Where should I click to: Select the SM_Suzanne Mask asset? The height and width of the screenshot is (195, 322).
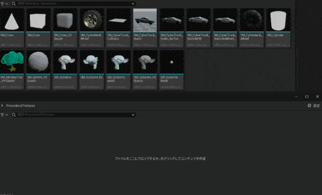tap(171, 62)
